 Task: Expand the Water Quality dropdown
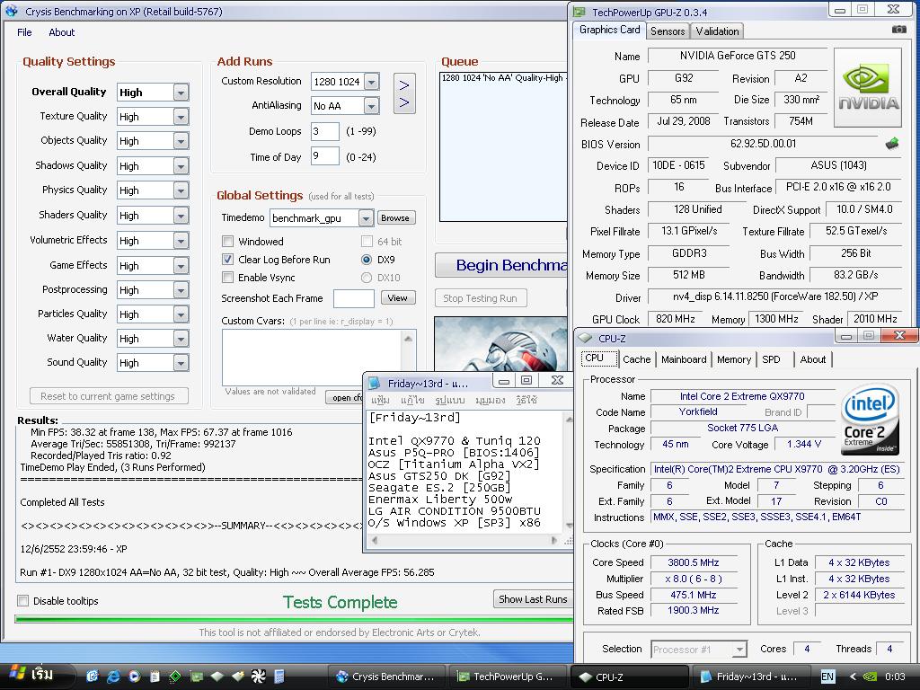click(x=181, y=339)
